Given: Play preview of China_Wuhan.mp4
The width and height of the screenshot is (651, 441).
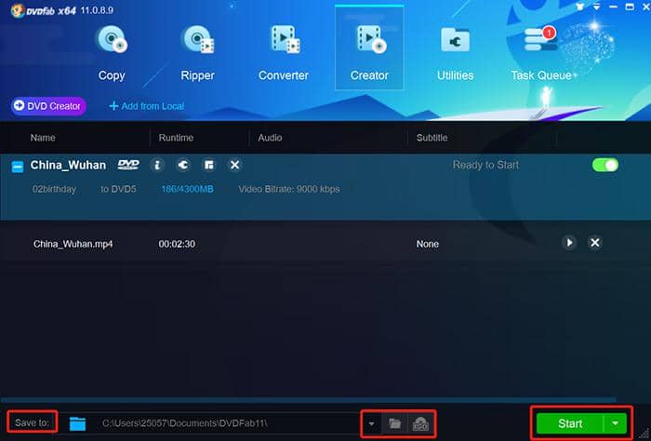Looking at the screenshot, I should point(569,243).
